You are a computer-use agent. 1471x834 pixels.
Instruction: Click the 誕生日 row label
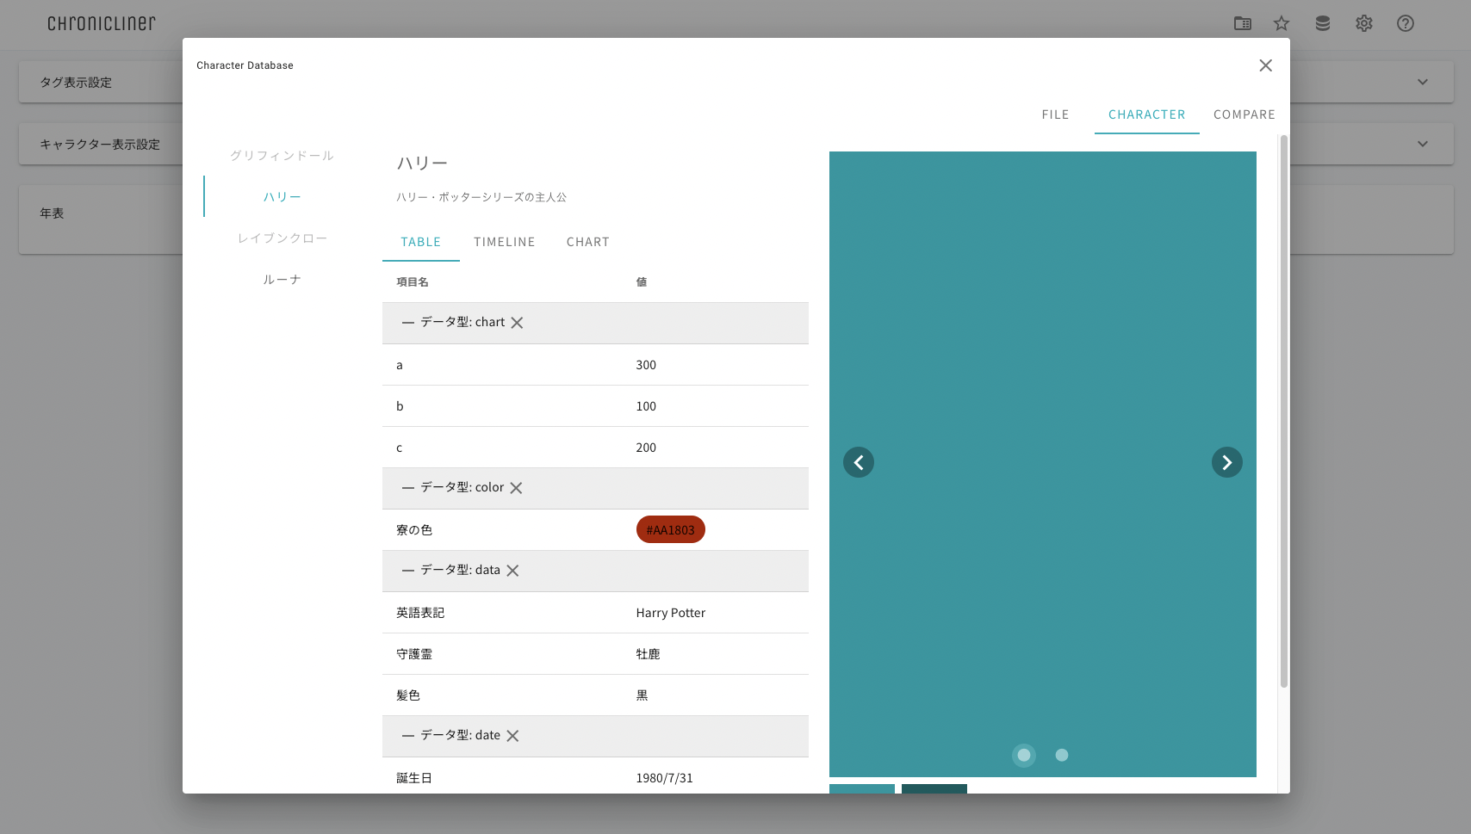(414, 778)
